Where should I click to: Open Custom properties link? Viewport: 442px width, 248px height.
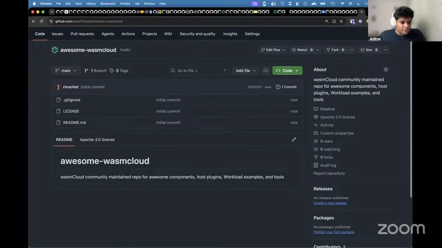tap(334, 133)
